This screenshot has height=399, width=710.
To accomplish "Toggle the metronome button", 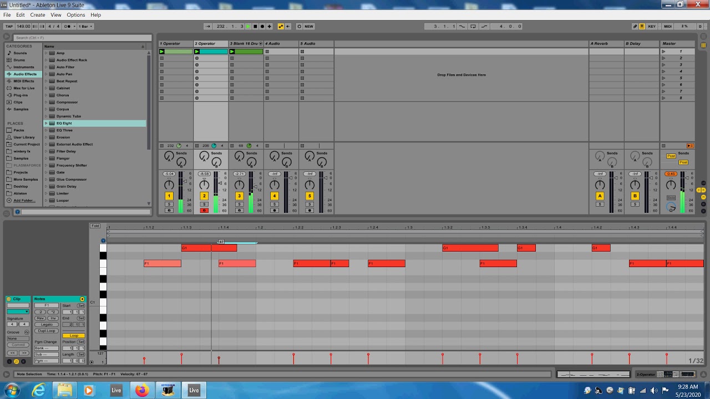I will click(68, 26).
